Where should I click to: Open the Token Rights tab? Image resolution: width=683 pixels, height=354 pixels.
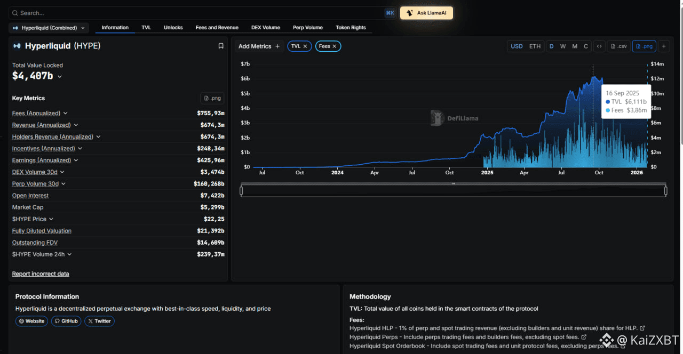pyautogui.click(x=351, y=28)
